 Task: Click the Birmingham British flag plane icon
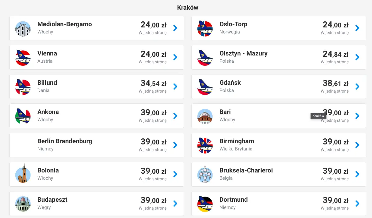click(205, 146)
